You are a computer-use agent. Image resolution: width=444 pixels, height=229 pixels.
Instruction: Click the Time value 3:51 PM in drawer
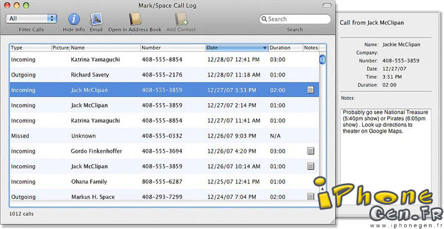click(x=392, y=77)
